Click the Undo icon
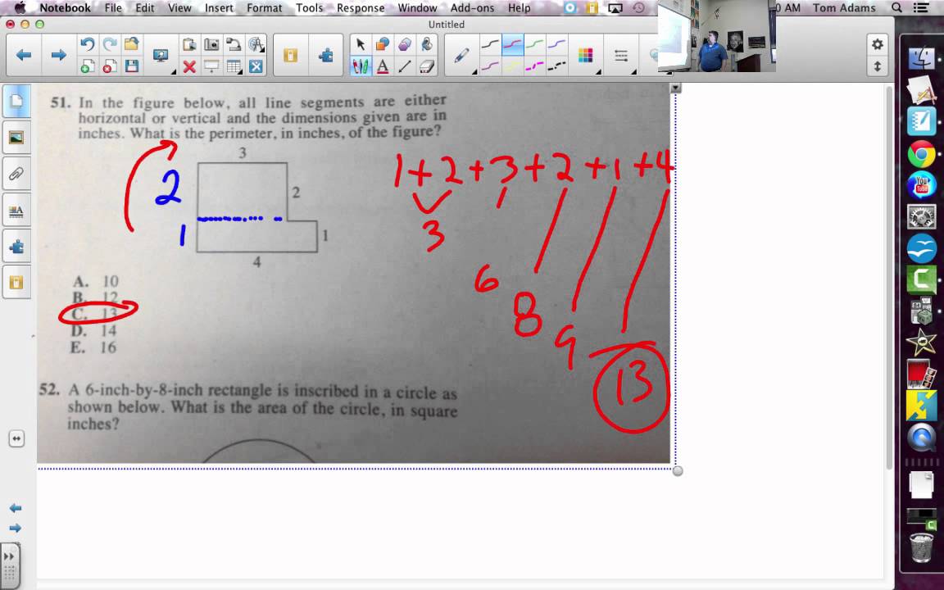The width and height of the screenshot is (944, 590). 88,44
